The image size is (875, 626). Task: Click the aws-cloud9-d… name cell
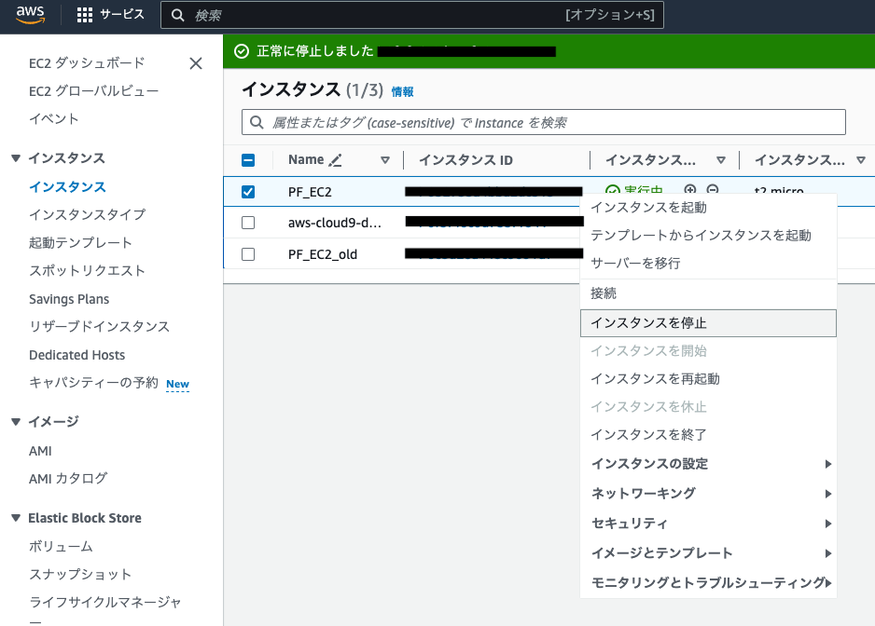[335, 223]
